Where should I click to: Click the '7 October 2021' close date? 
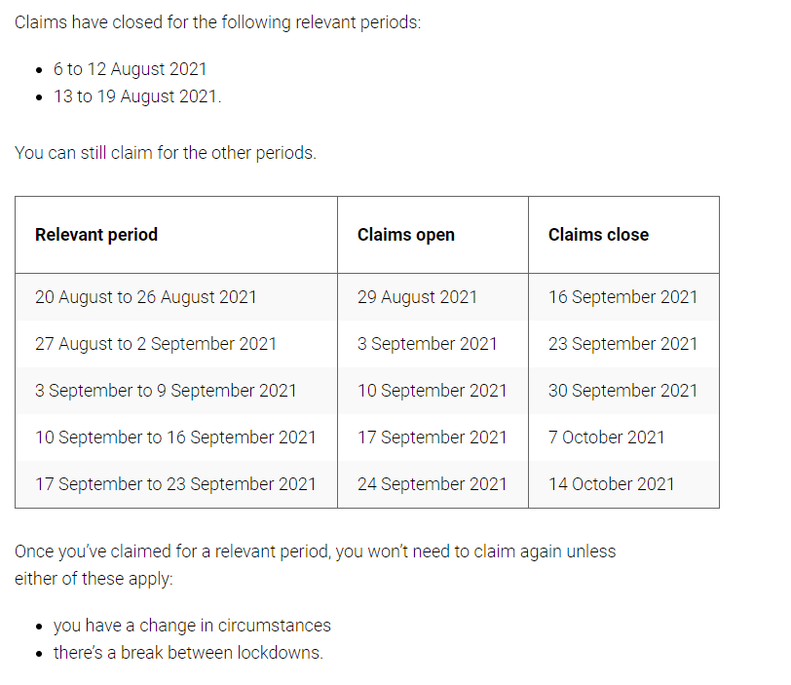coord(606,438)
